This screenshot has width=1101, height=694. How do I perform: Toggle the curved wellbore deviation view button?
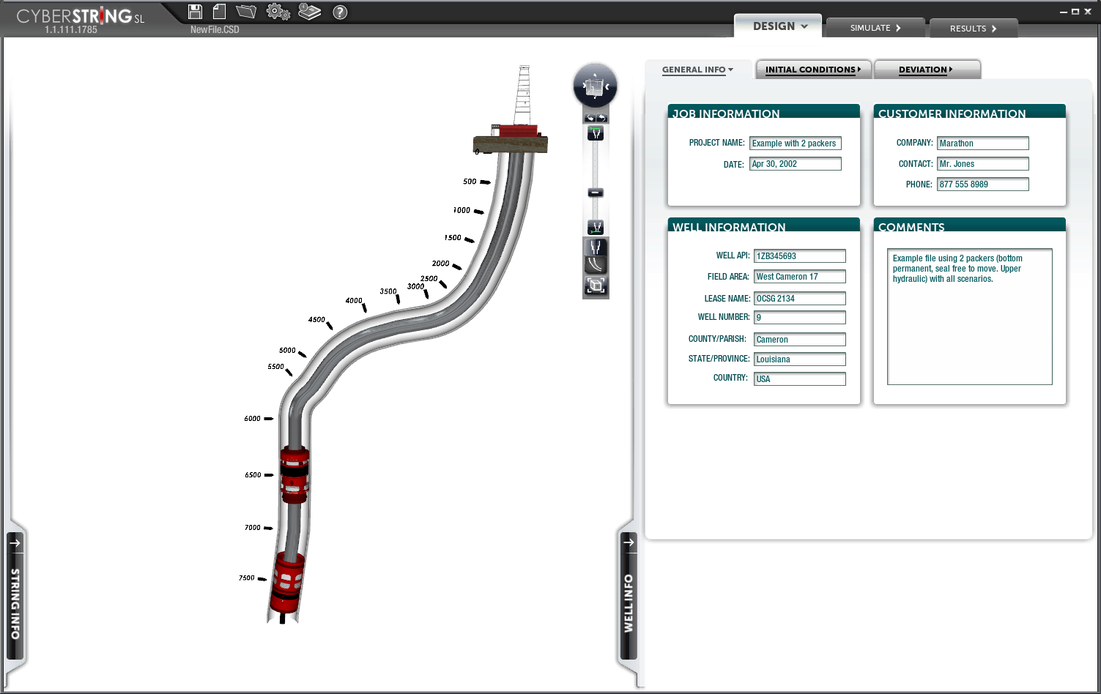596,264
